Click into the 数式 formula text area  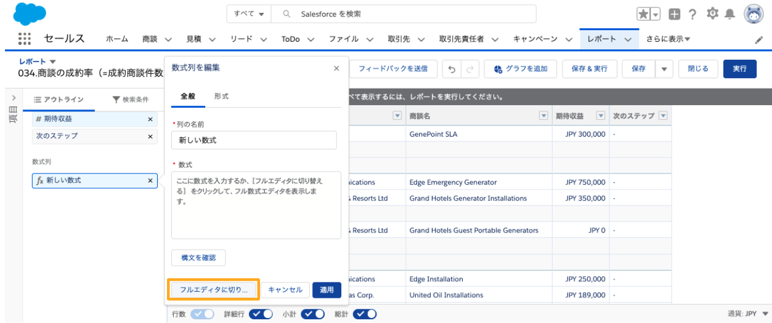click(256, 205)
